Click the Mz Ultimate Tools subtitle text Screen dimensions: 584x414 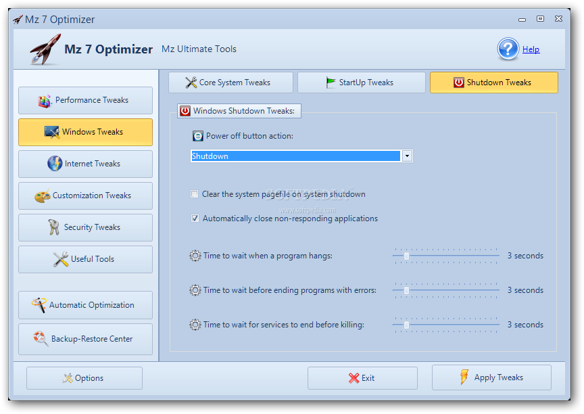[199, 49]
